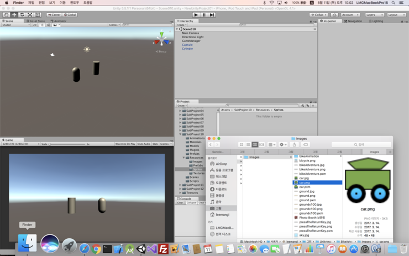Collapse the SubProject10 folder
This screenshot has height=256, width=409.
pyautogui.click(x=180, y=134)
